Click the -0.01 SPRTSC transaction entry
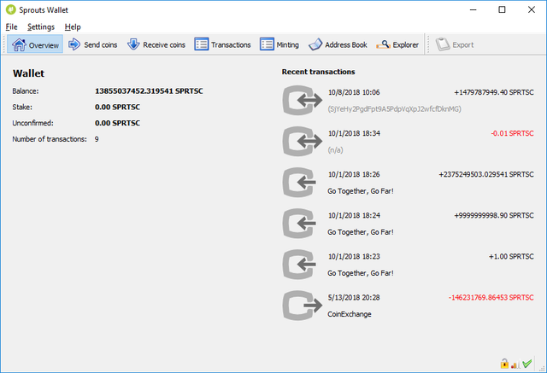Screen dimensions: 547x373 (x=512, y=133)
